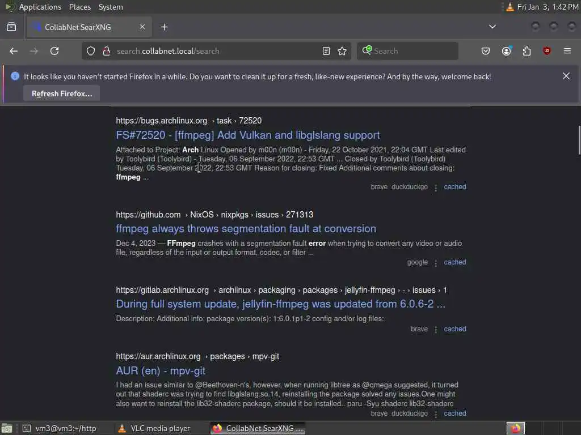Switch to vm3@vm3:~/http terminal taskbar item
The image size is (581, 435).
[x=59, y=428]
